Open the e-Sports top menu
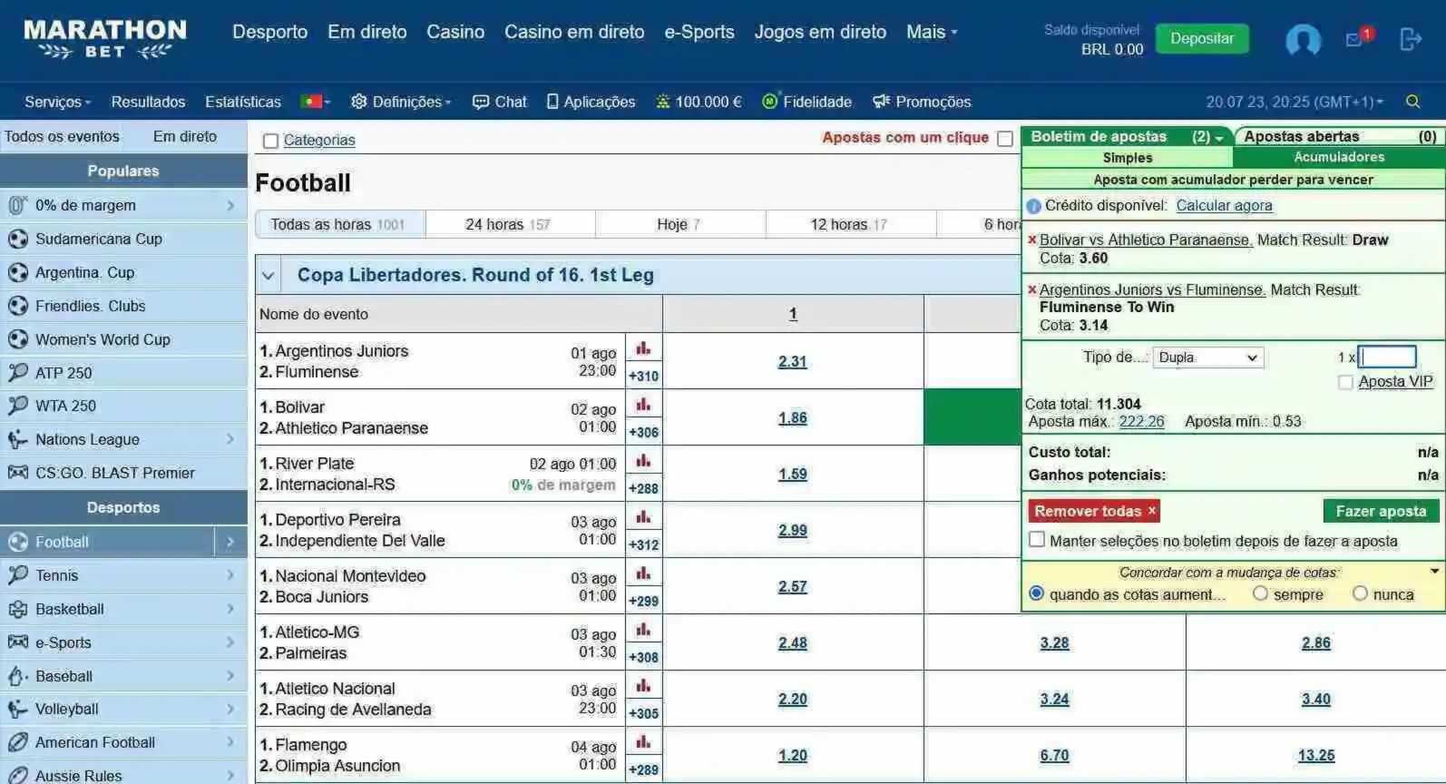Viewport: 1446px width, 784px height. [x=699, y=32]
